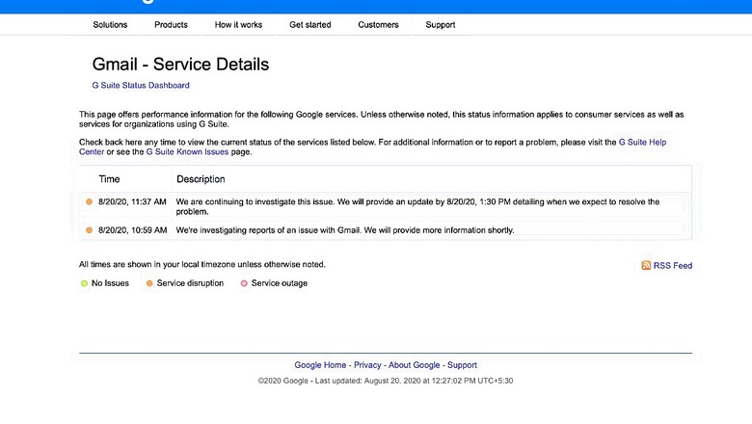This screenshot has height=424, width=752.
Task: Follow the G Suite Help Center link
Action: click(642, 143)
